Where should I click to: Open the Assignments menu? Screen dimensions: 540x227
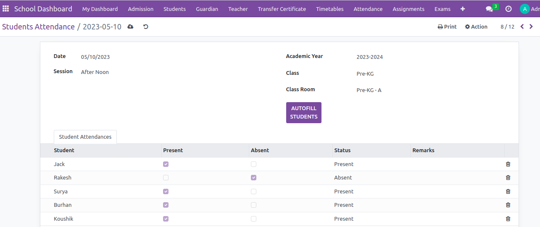pos(408,9)
